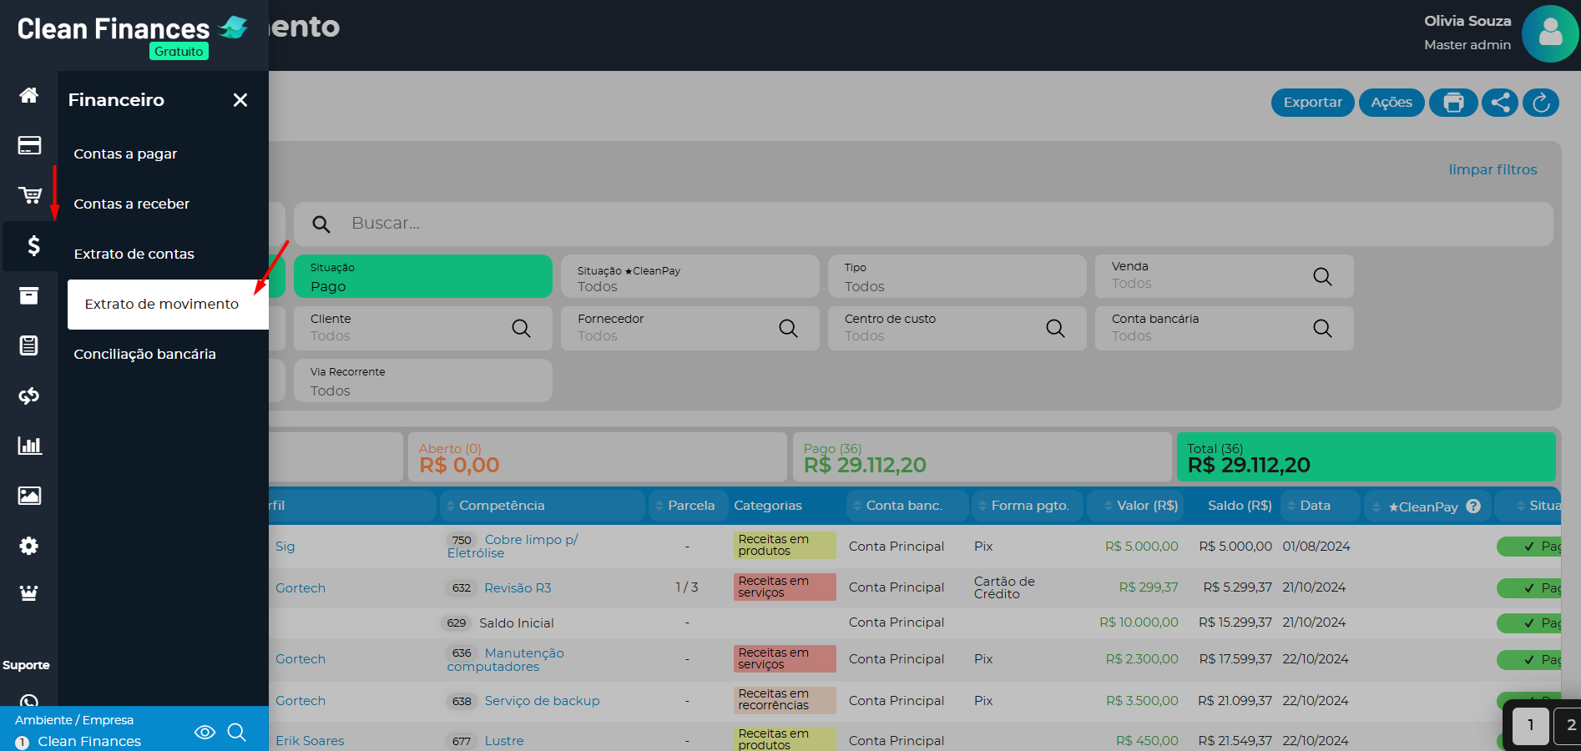Click the settings gear sidebar icon

pyautogui.click(x=29, y=546)
